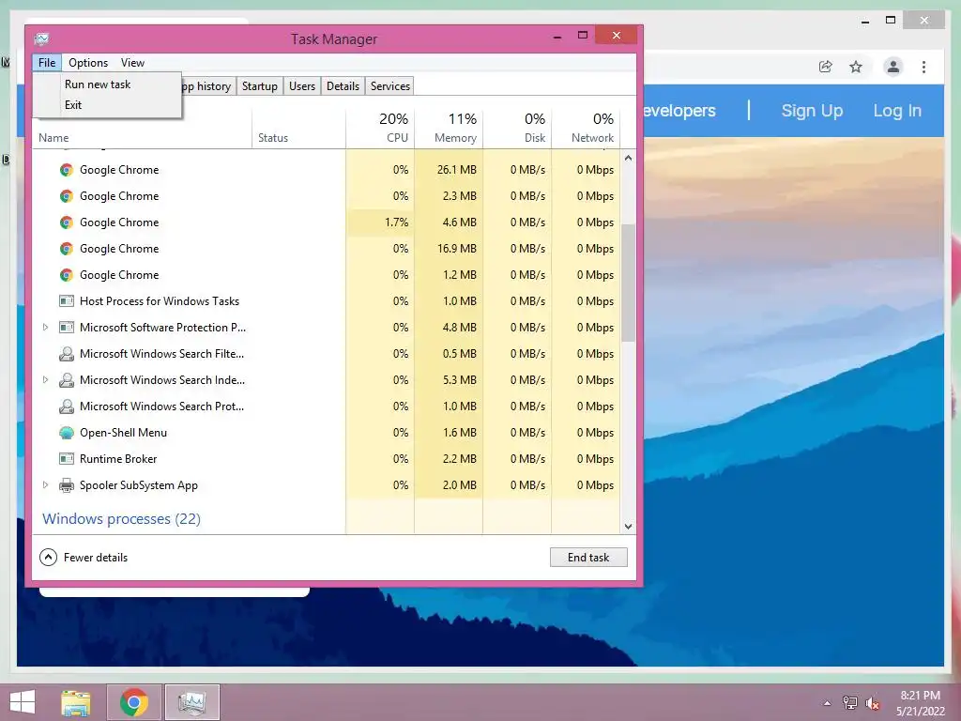
Task: Switch to the Details tab
Action: pos(343,86)
